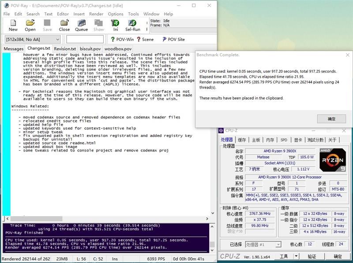
Task: Click 'Rendered 262144 of 262' status text
Action: pos(26,259)
